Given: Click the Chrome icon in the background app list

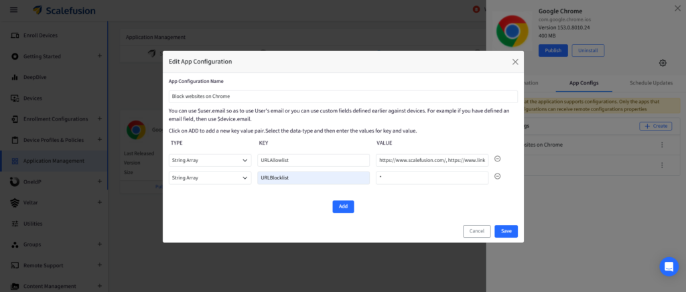Looking at the screenshot, I should (136, 130).
